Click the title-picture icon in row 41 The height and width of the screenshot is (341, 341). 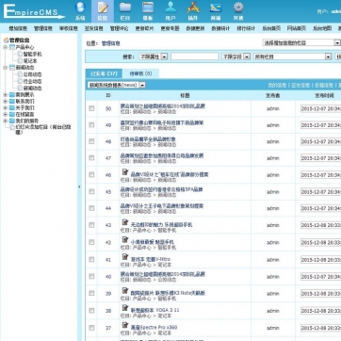tap(125, 257)
